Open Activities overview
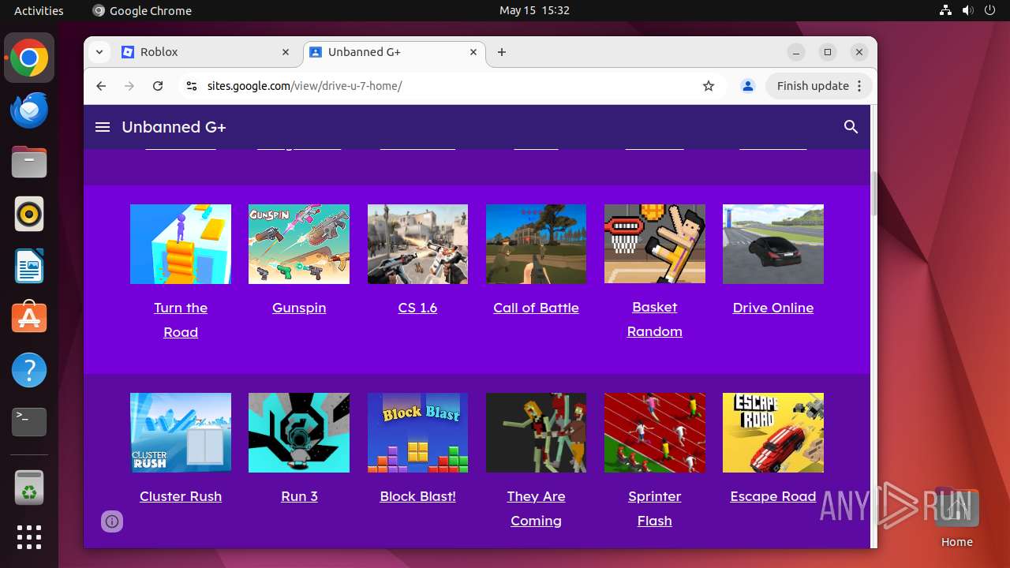 coord(39,10)
